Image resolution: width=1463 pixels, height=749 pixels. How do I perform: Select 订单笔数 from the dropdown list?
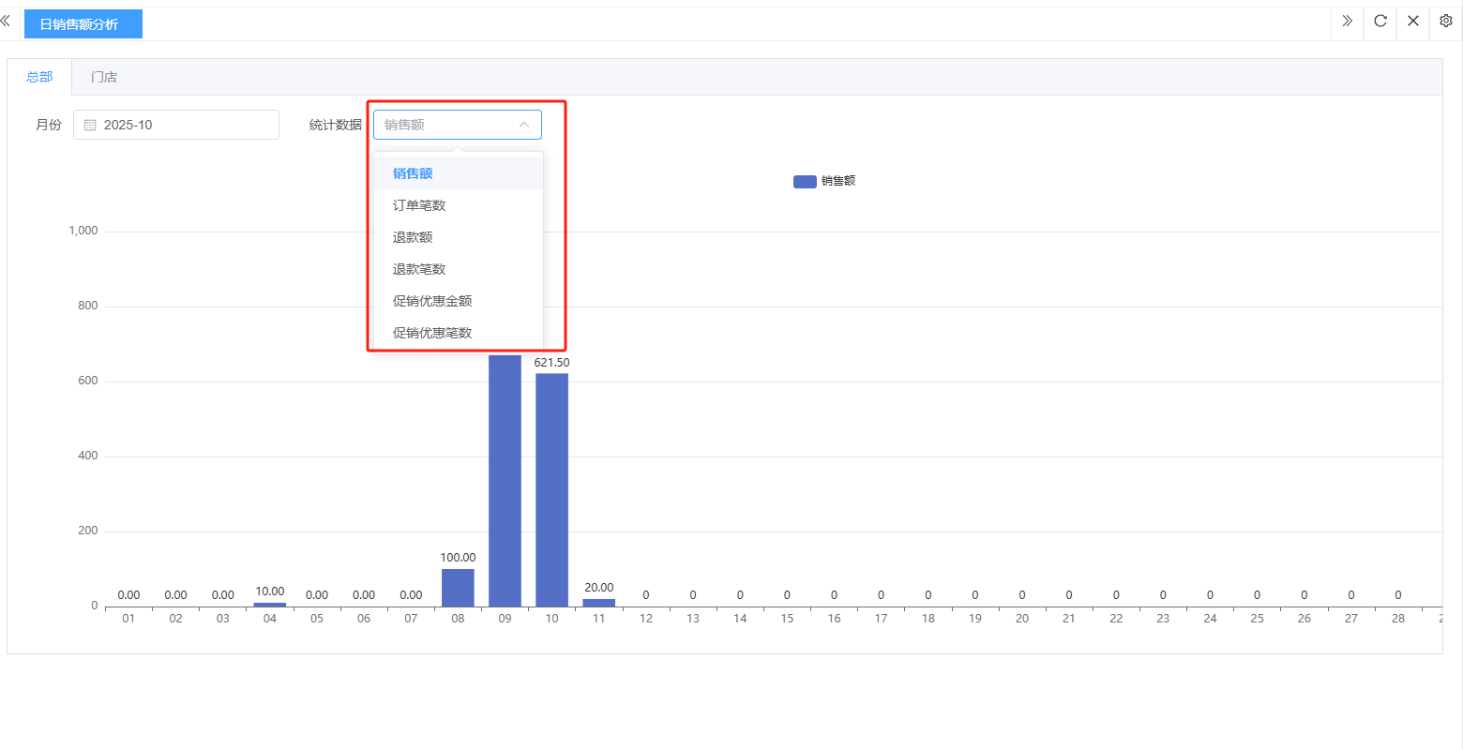tap(419, 205)
